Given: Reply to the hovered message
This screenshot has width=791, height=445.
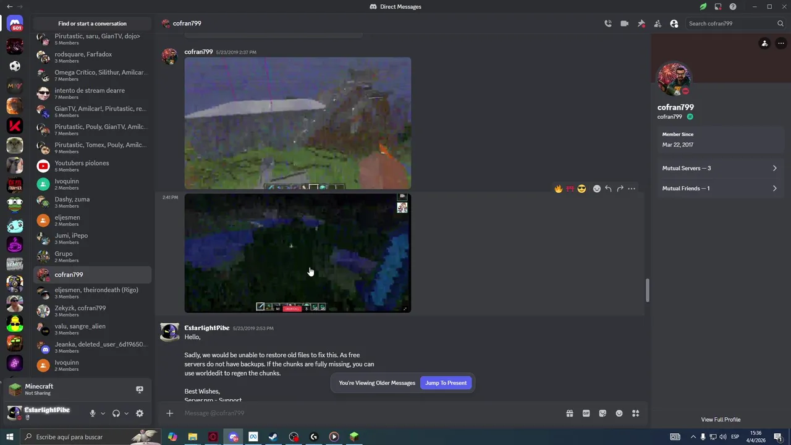Looking at the screenshot, I should point(608,189).
